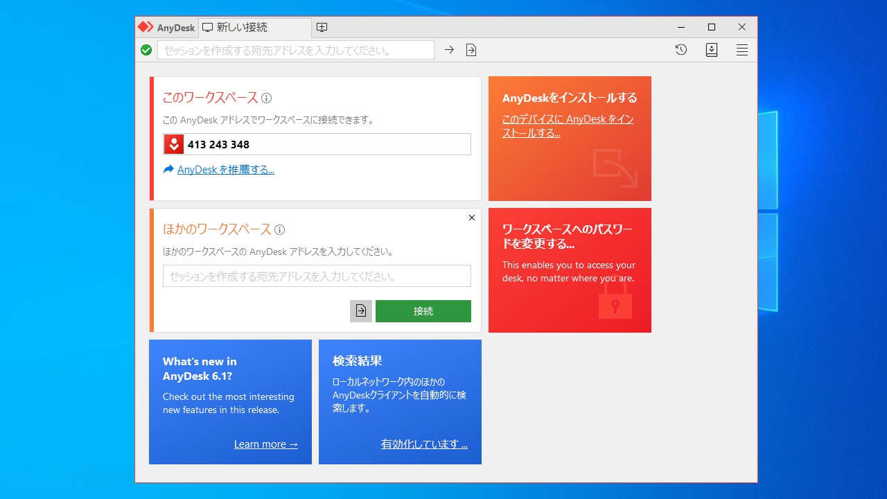Select the AnyDesk address 413 243 348
The width and height of the screenshot is (887, 499).
(218, 144)
